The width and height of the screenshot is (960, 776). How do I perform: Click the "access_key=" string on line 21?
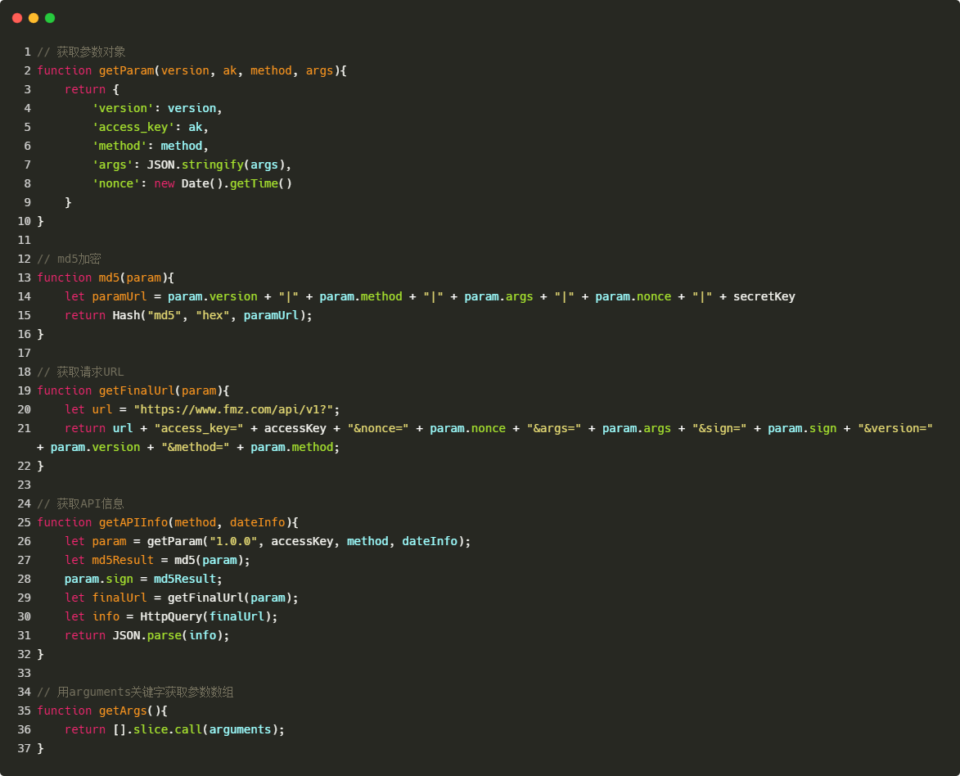point(199,429)
